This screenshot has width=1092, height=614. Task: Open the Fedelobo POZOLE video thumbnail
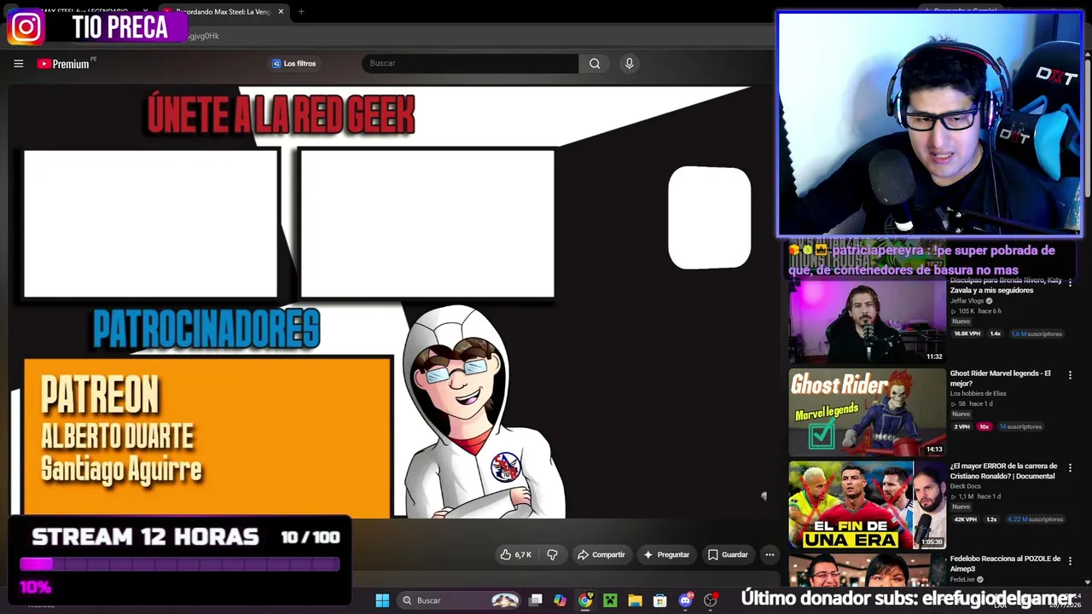point(868,570)
